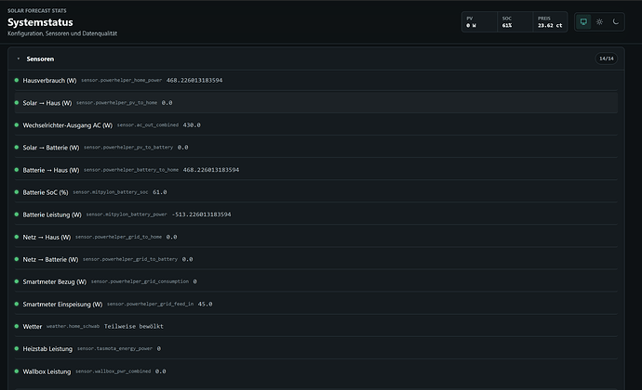Image resolution: width=642 pixels, height=390 pixels.
Task: Click the Sensoren section title
Action: coord(40,58)
